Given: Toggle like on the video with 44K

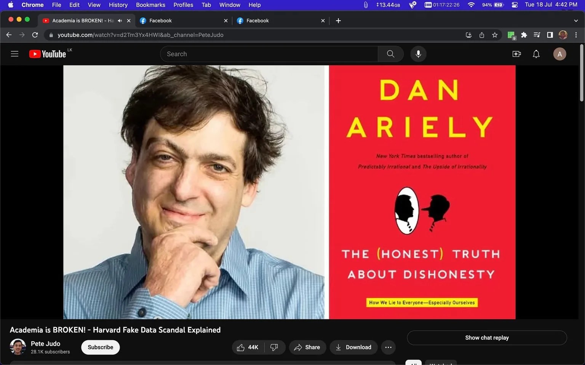Looking at the screenshot, I should pos(248,347).
